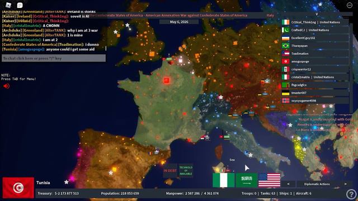Go to previous Diplomatic Actions page arrow
The height and width of the screenshot is (201, 358).
coord(289,184)
